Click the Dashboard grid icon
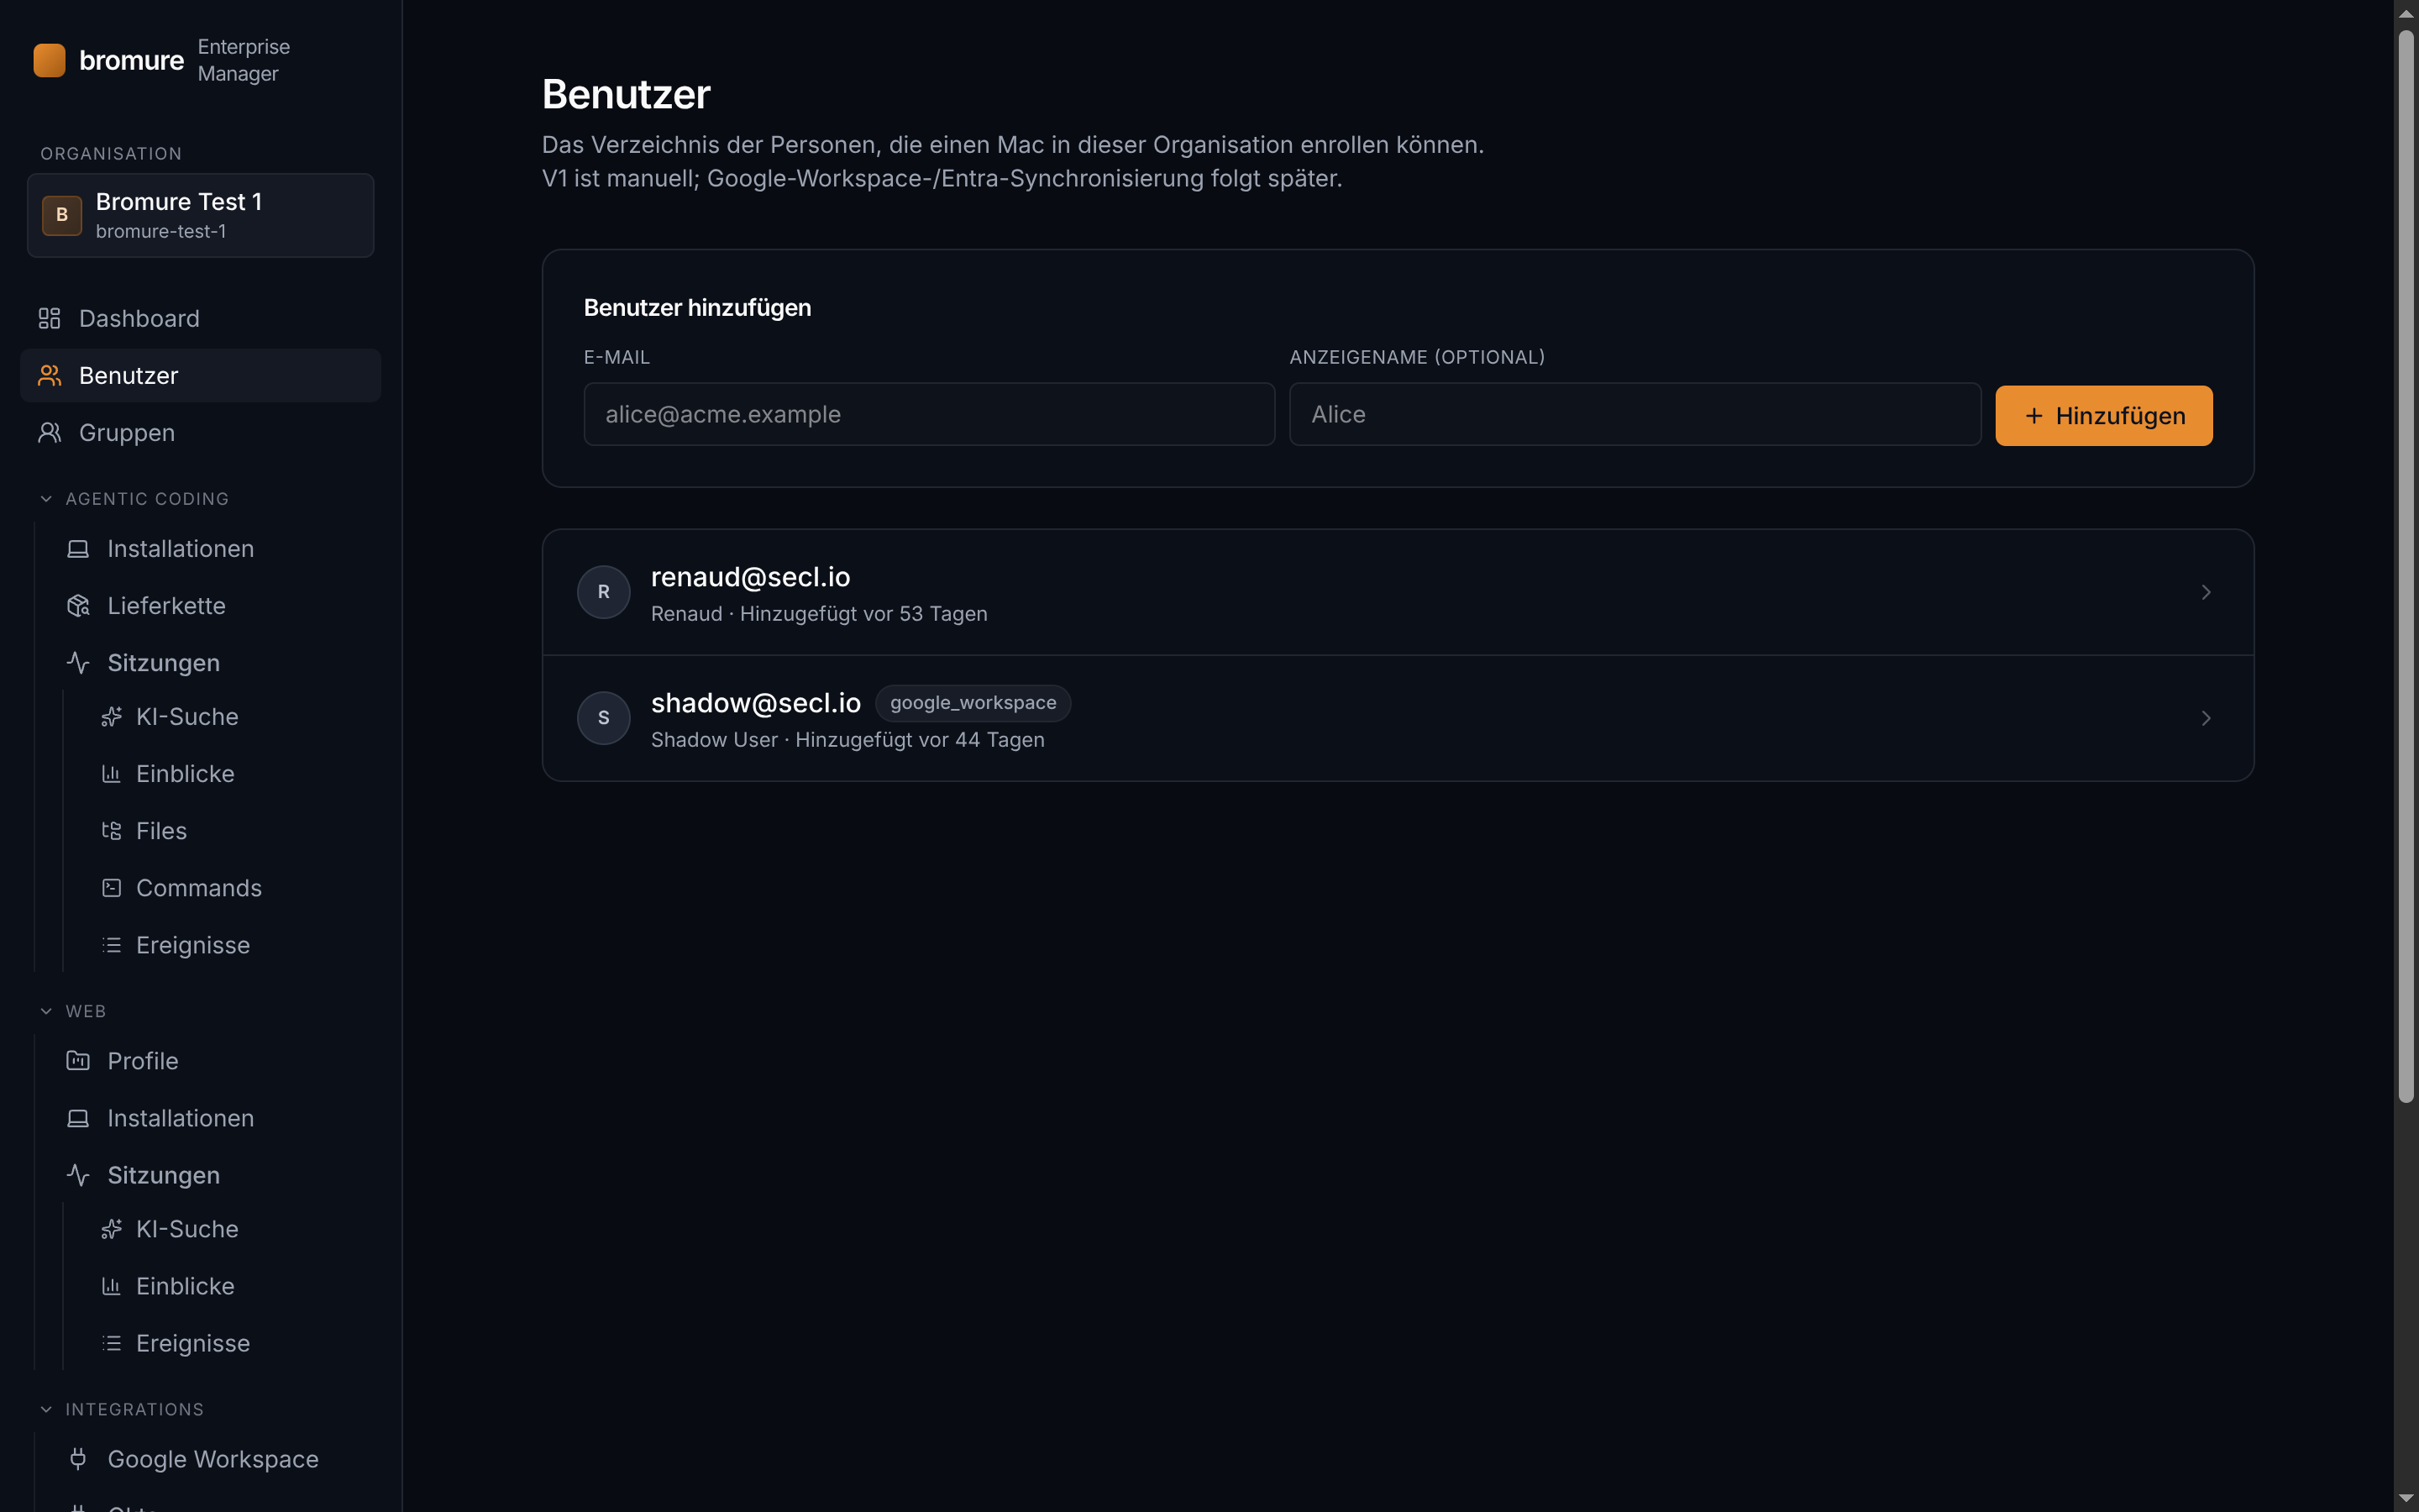 [49, 318]
